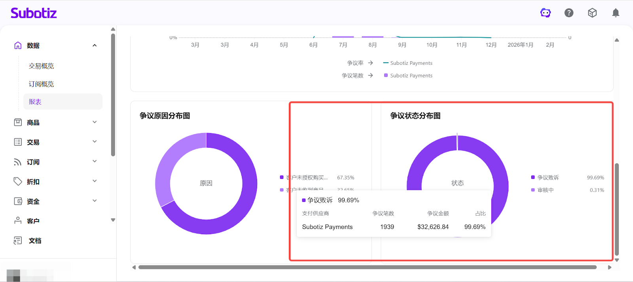Open 订阅概览 page link
This screenshot has width=633, height=282.
click(42, 84)
